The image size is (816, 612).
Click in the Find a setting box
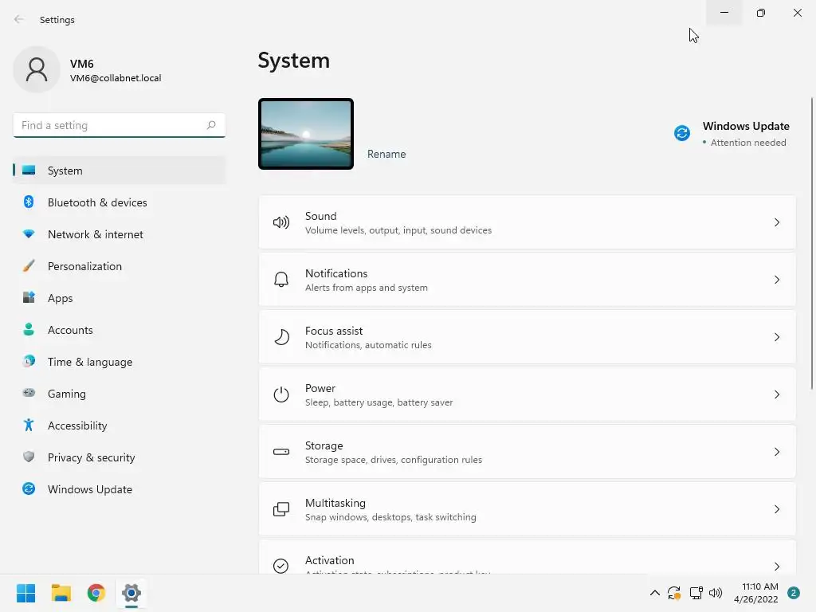120,125
